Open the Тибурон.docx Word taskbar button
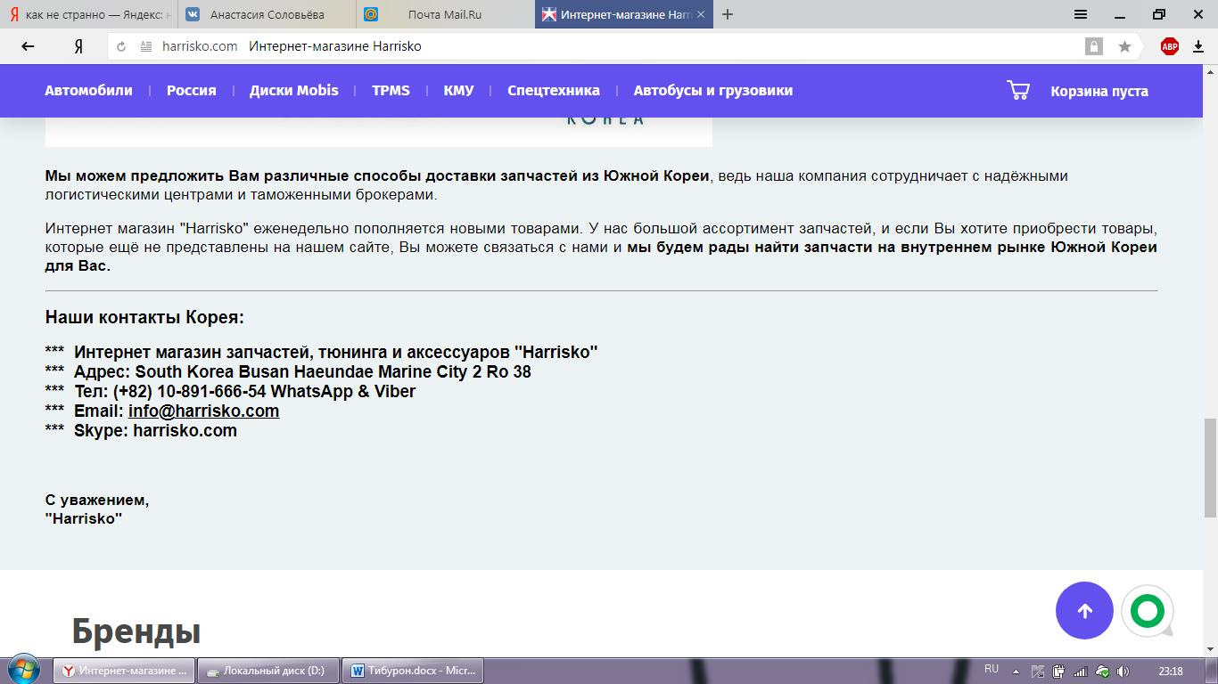The width and height of the screenshot is (1218, 684). [x=415, y=671]
